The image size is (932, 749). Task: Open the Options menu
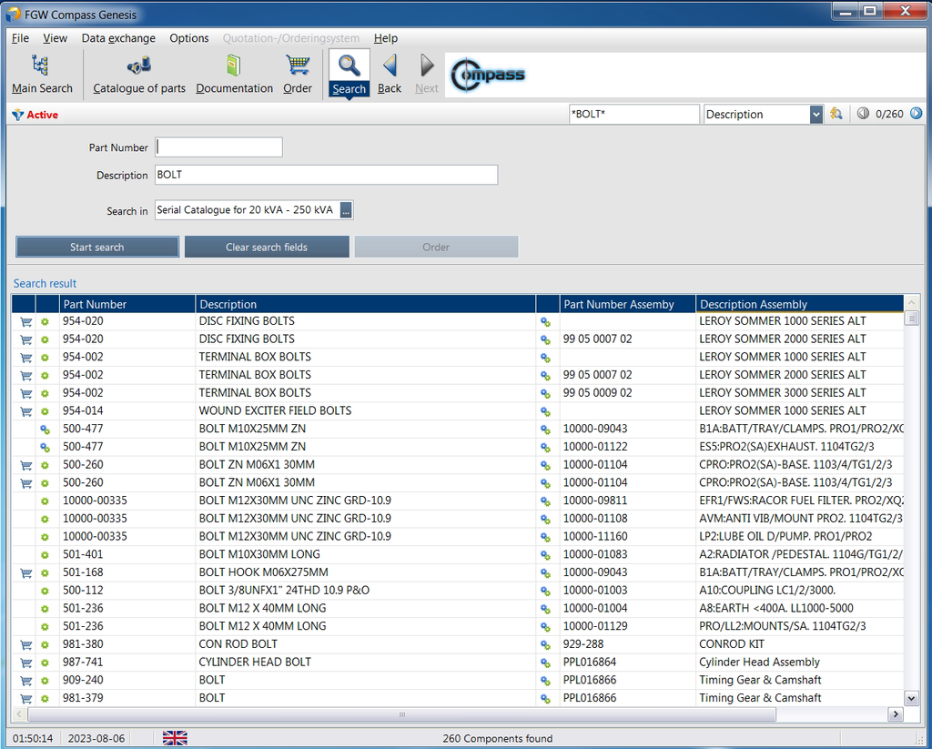(189, 38)
